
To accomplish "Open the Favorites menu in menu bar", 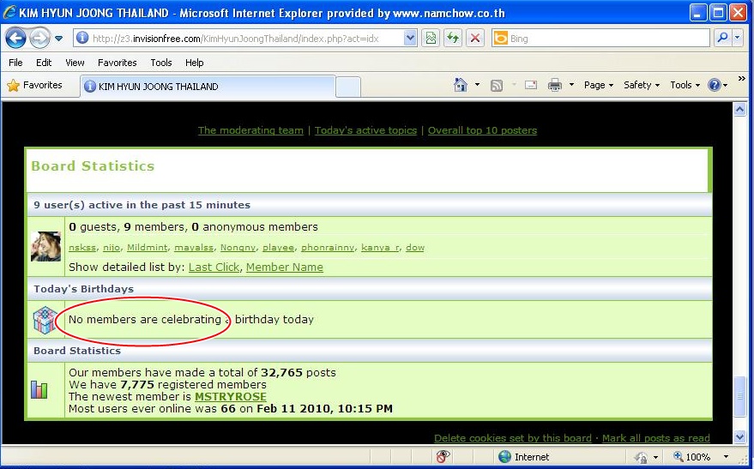I will 117,63.
